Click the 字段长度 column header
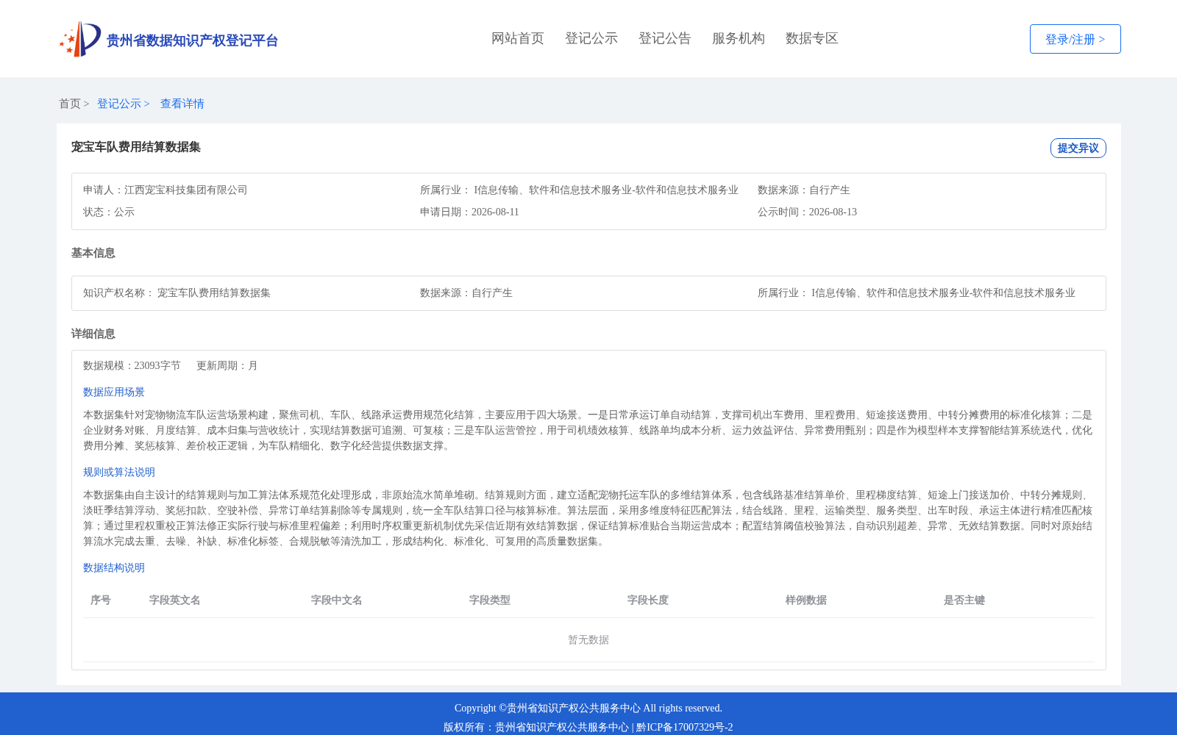The width and height of the screenshot is (1177, 735). 648,600
